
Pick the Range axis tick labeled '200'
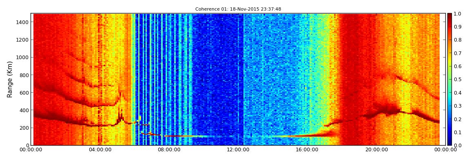[24, 128]
